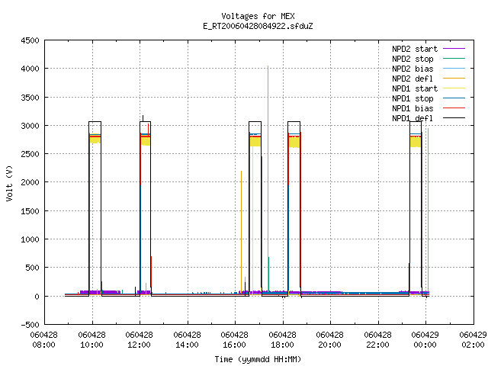
Task: Click the y-axis tick value 2500
Action: 30,154
